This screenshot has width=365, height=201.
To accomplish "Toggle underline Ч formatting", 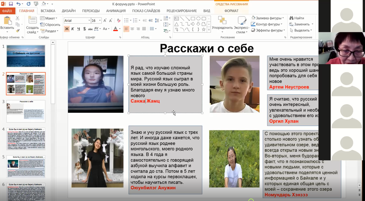I will pyautogui.click(x=78, y=29).
